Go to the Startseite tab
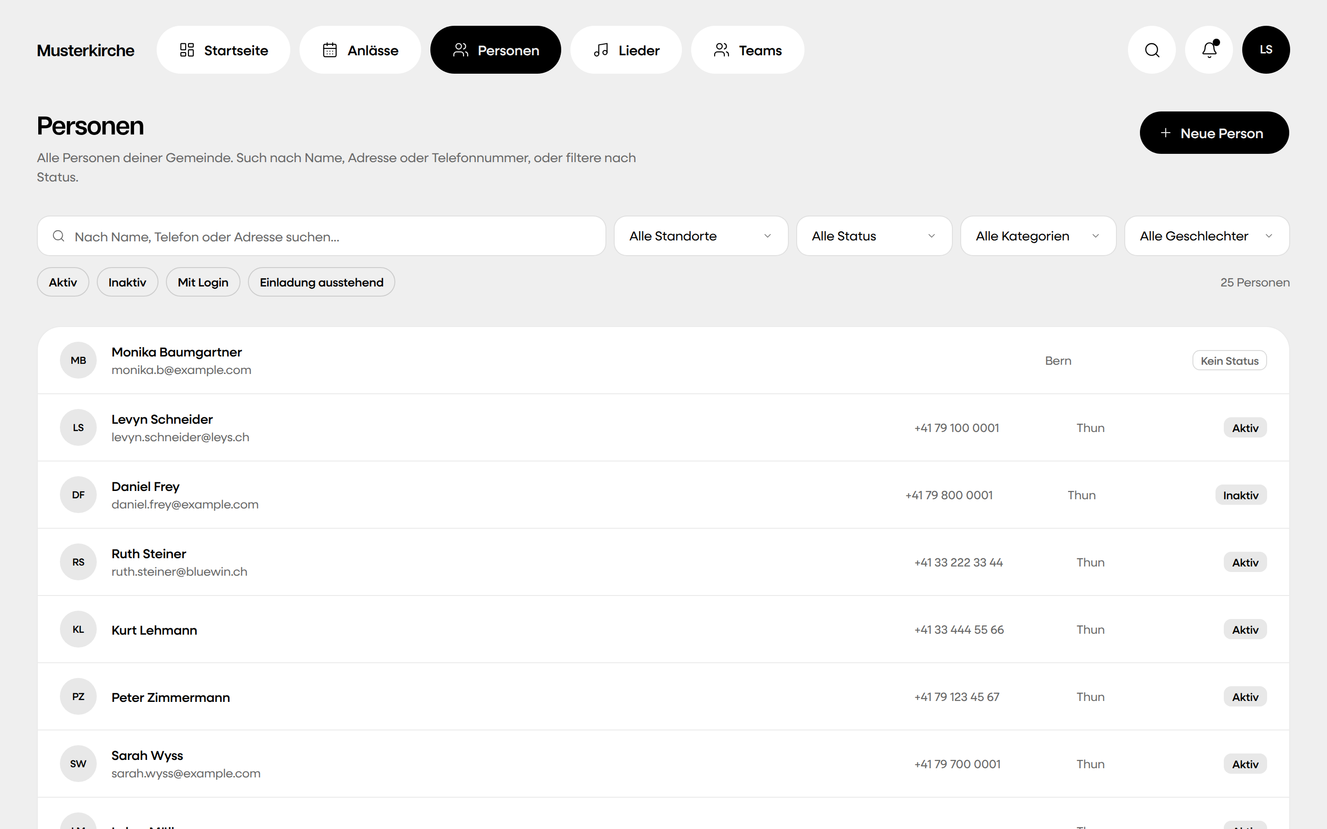This screenshot has width=1327, height=829. [223, 50]
